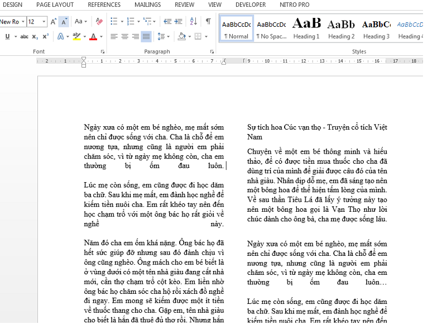Open numbering library dropdown arrow

pyautogui.click(x=138, y=22)
